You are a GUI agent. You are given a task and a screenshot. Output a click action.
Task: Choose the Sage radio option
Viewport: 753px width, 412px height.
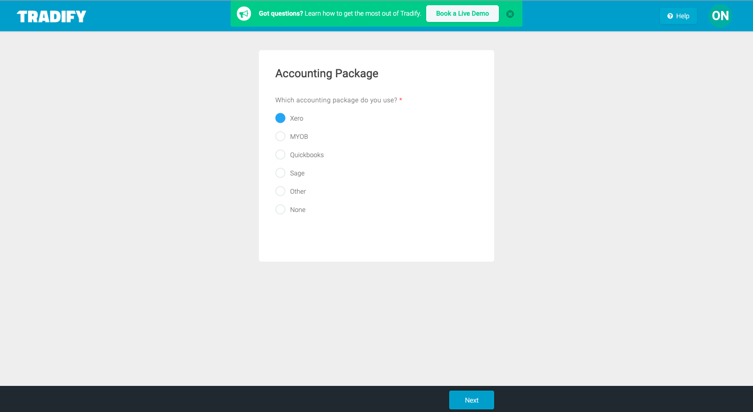coord(280,173)
